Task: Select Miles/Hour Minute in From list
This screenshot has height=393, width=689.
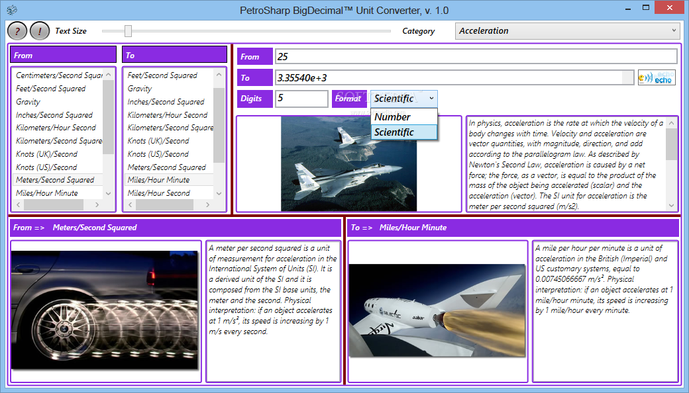Action: tap(58, 193)
